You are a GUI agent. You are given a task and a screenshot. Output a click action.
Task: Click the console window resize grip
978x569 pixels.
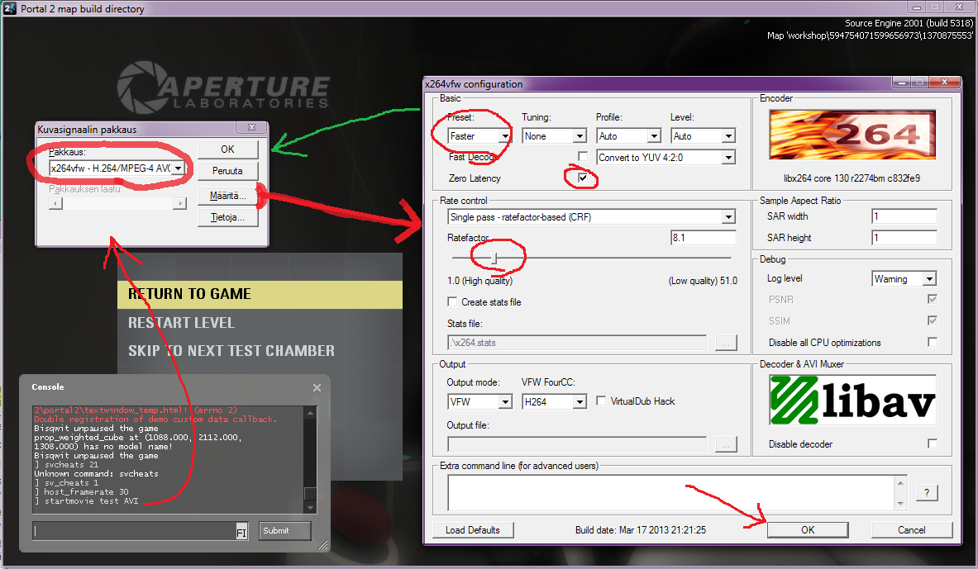[323, 545]
